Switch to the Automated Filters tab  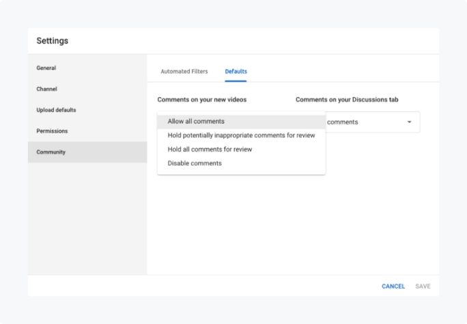pos(184,71)
